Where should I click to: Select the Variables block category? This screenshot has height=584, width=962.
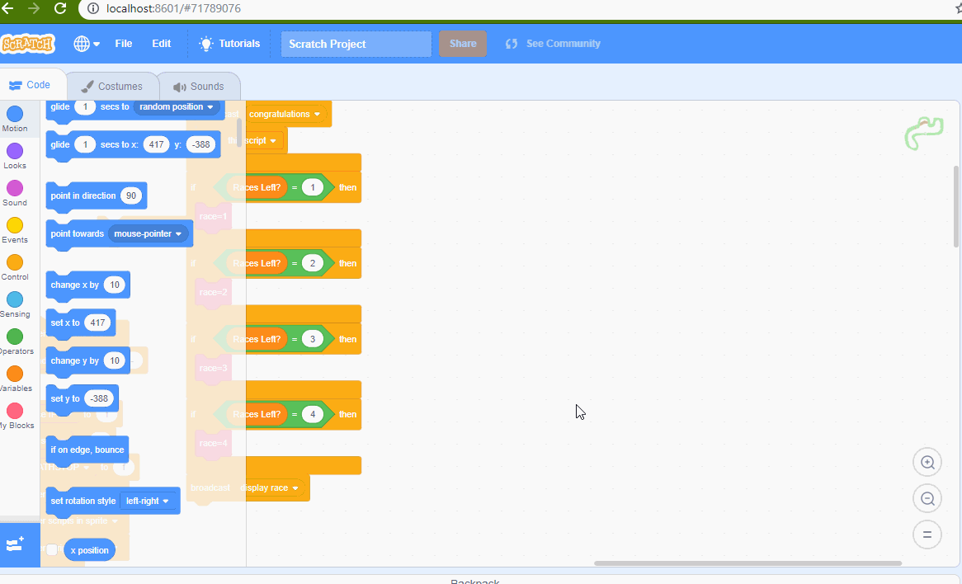(15, 379)
